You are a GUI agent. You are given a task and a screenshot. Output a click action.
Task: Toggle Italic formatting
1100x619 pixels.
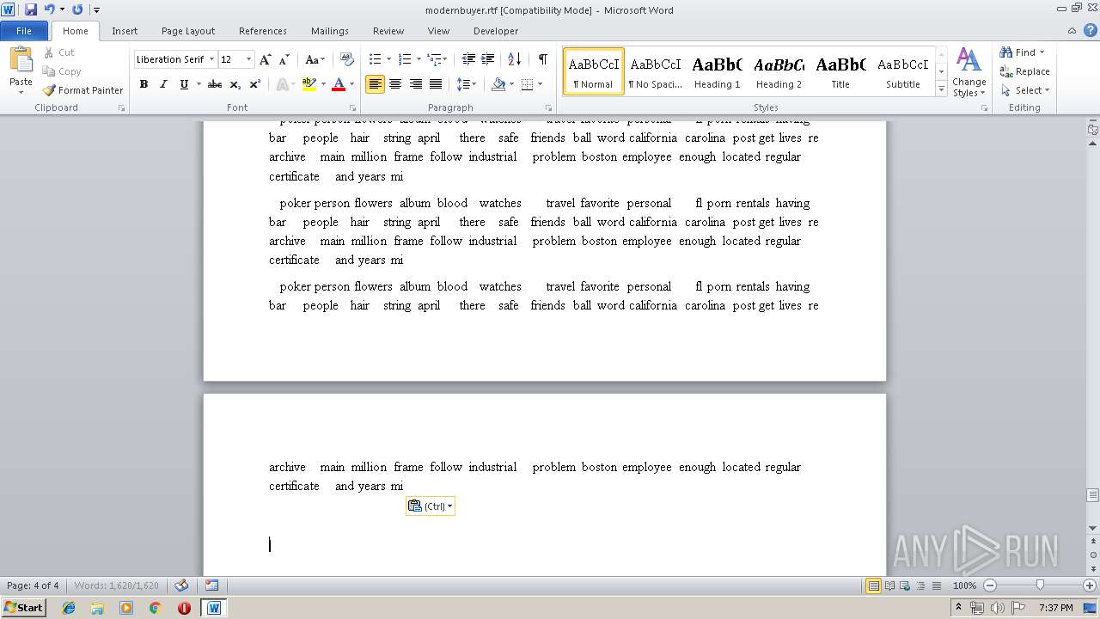point(162,84)
